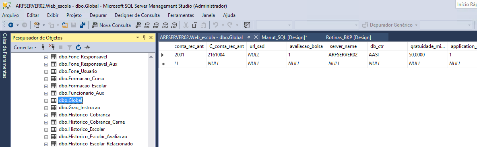Image resolution: width=477 pixels, height=147 pixels.
Task: Open the Projeto menu
Action: (74, 15)
